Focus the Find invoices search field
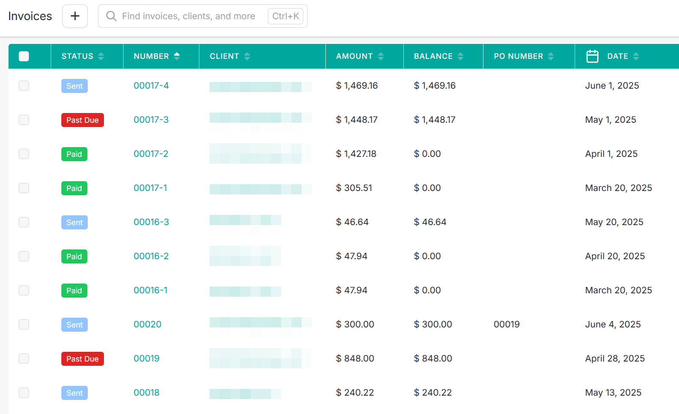Image resolution: width=679 pixels, height=414 pixels. tap(202, 16)
